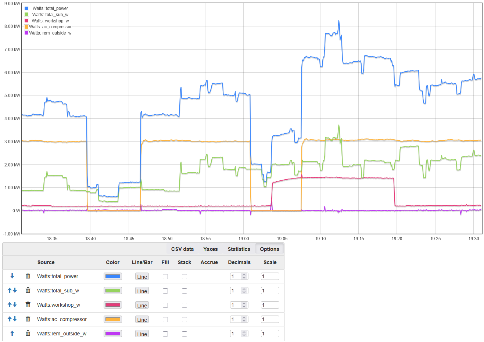484x342 pixels.
Task: Move rem_outside_w row up with arrow
Action: click(12, 334)
